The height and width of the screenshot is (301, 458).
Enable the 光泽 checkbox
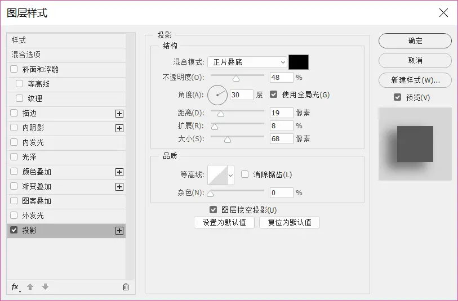coord(14,156)
